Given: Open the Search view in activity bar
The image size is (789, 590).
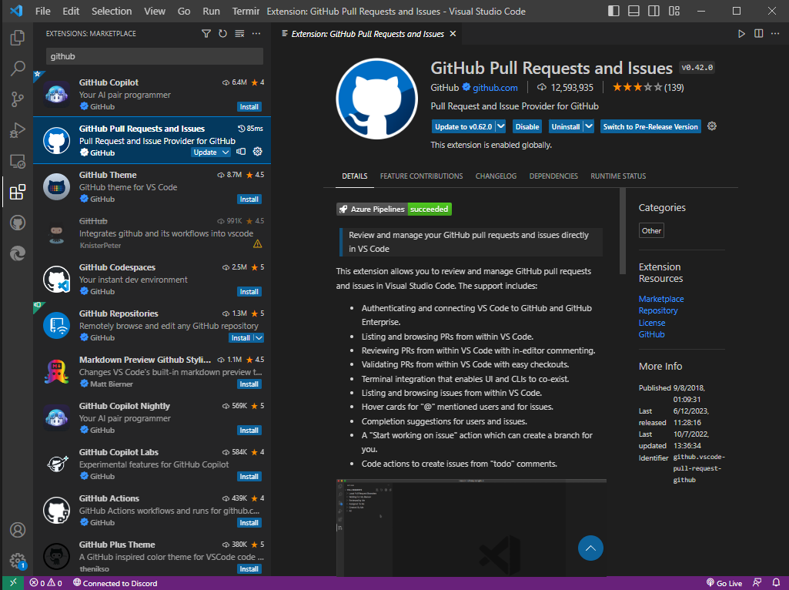Looking at the screenshot, I should [18, 69].
